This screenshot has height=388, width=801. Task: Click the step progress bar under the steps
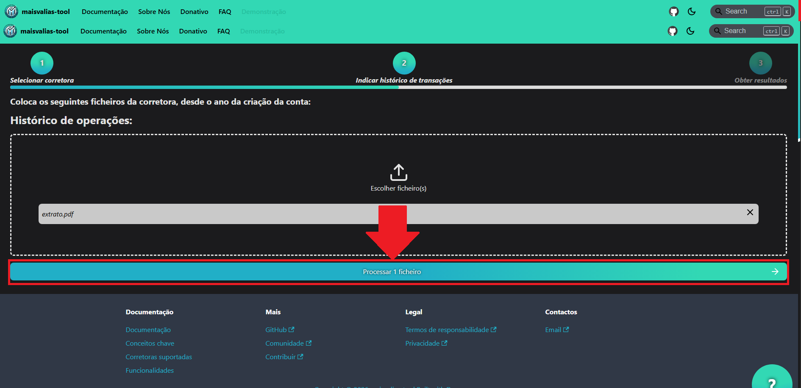(398, 87)
